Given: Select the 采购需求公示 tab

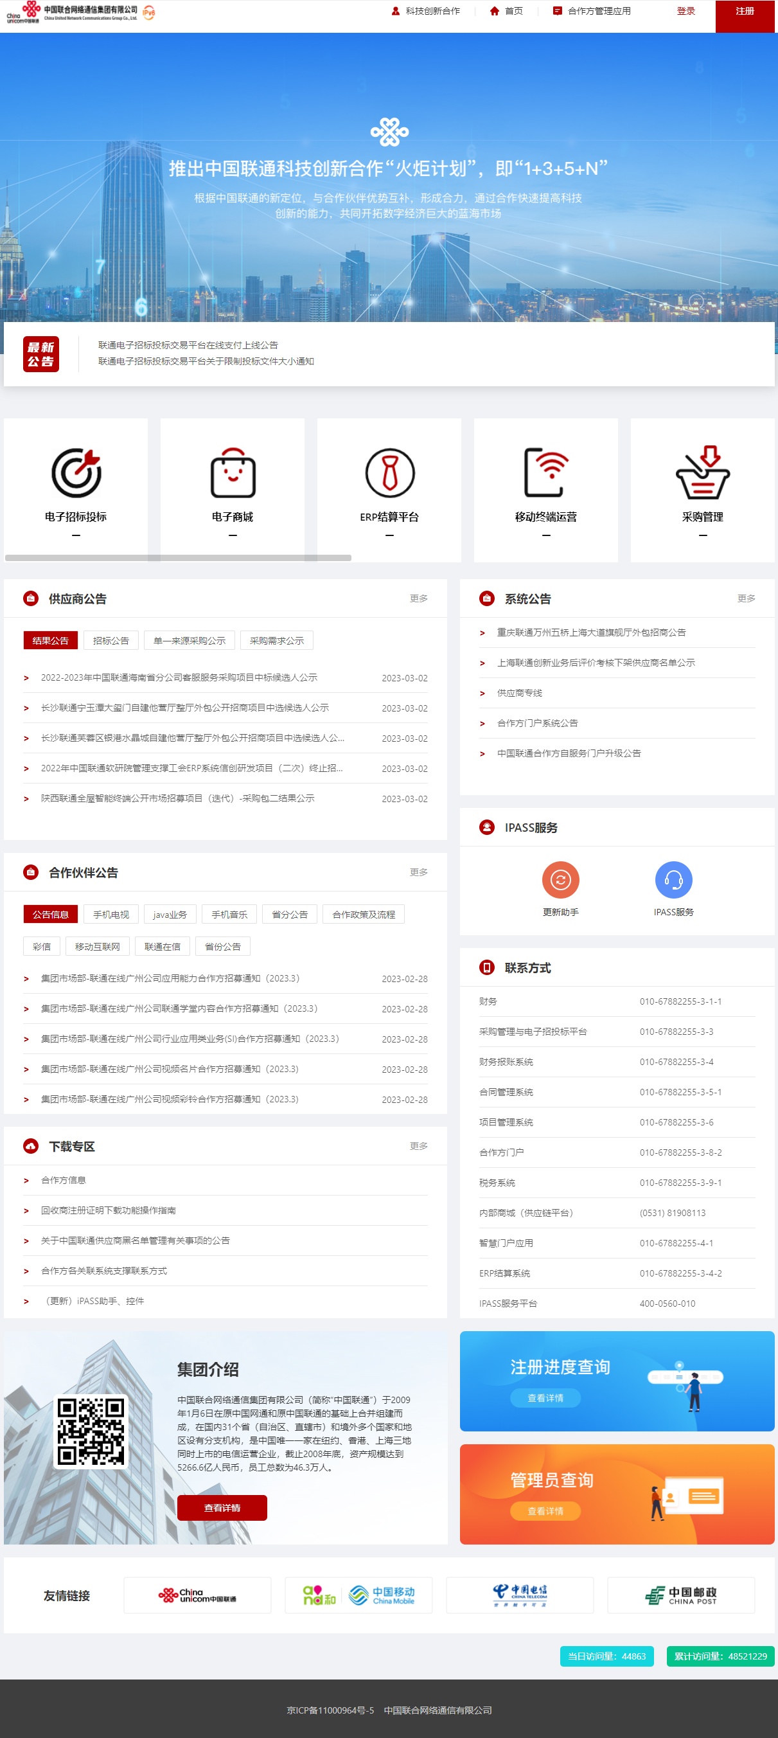Looking at the screenshot, I should point(276,640).
